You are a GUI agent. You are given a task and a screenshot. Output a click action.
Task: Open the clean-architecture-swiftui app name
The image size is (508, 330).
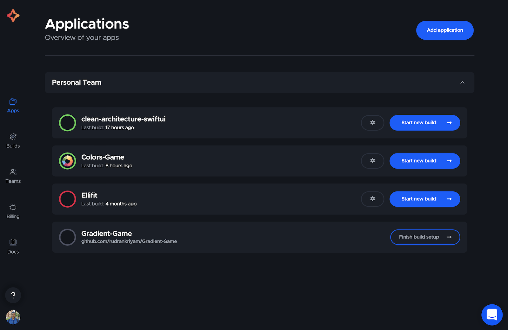point(123,119)
